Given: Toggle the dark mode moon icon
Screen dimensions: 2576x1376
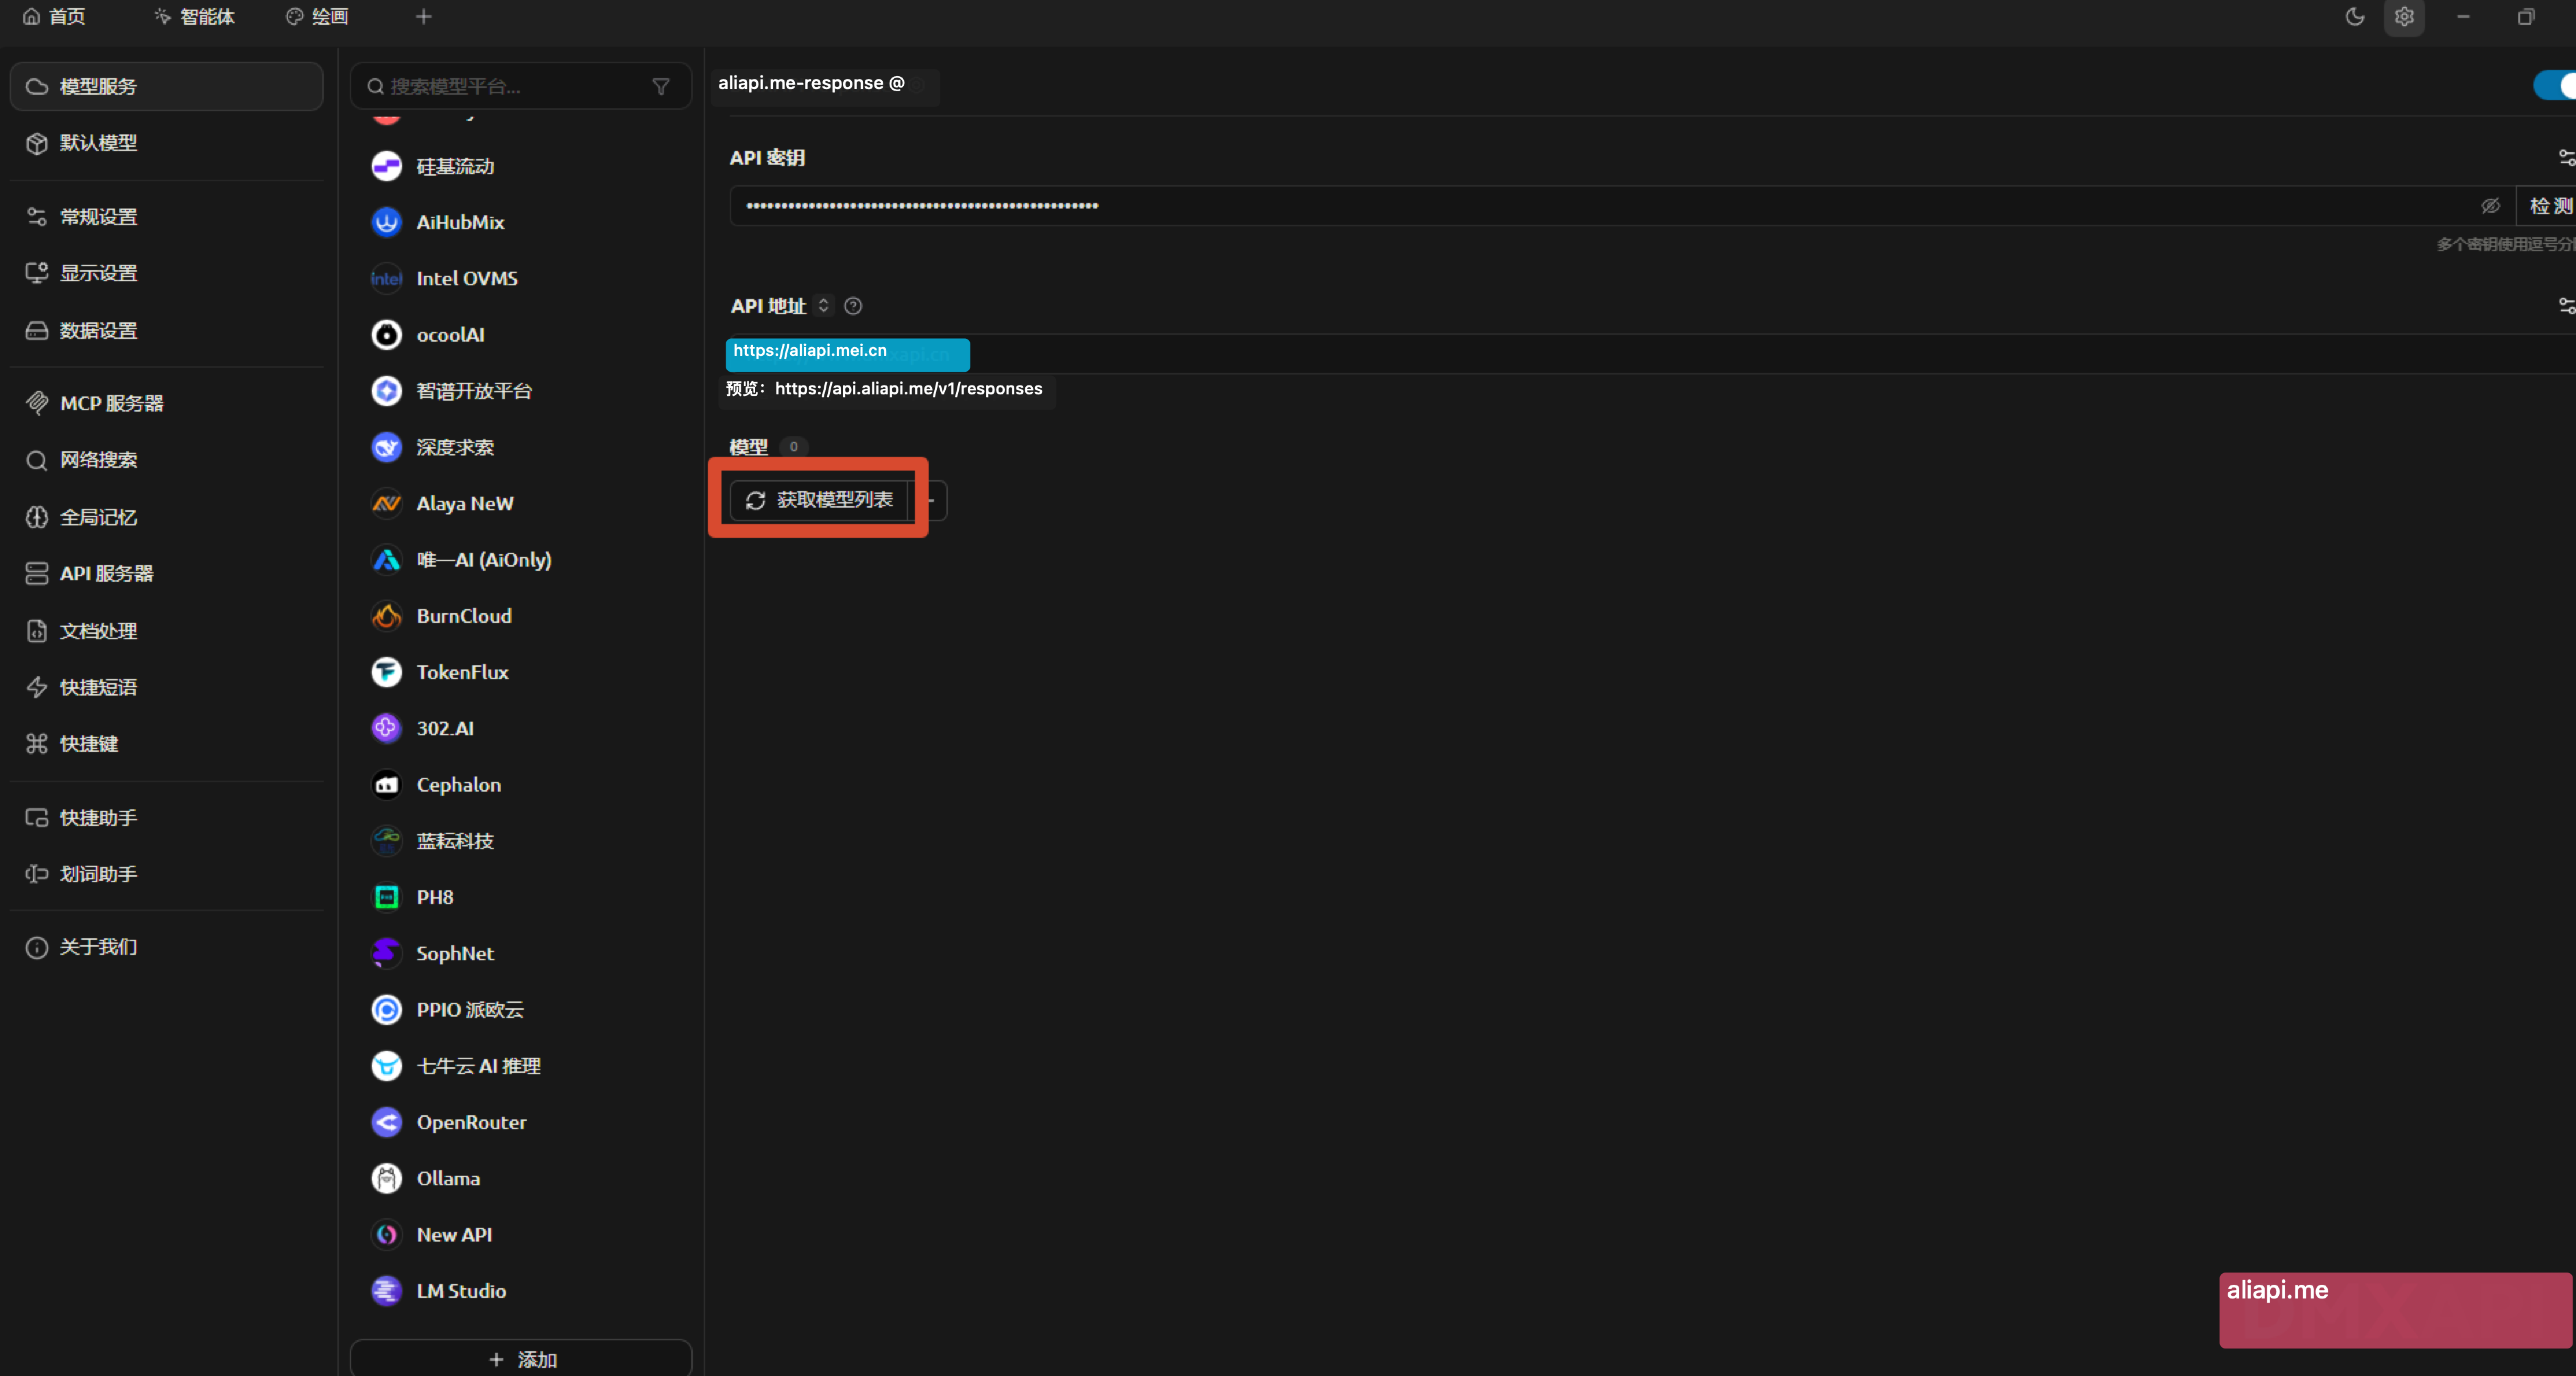Looking at the screenshot, I should (2355, 17).
